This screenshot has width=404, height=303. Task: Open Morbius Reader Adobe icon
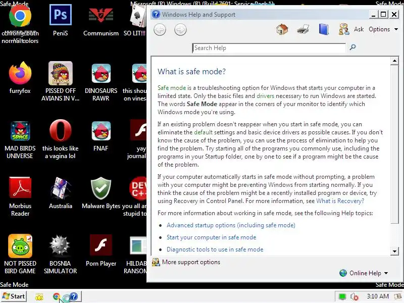[20, 187]
